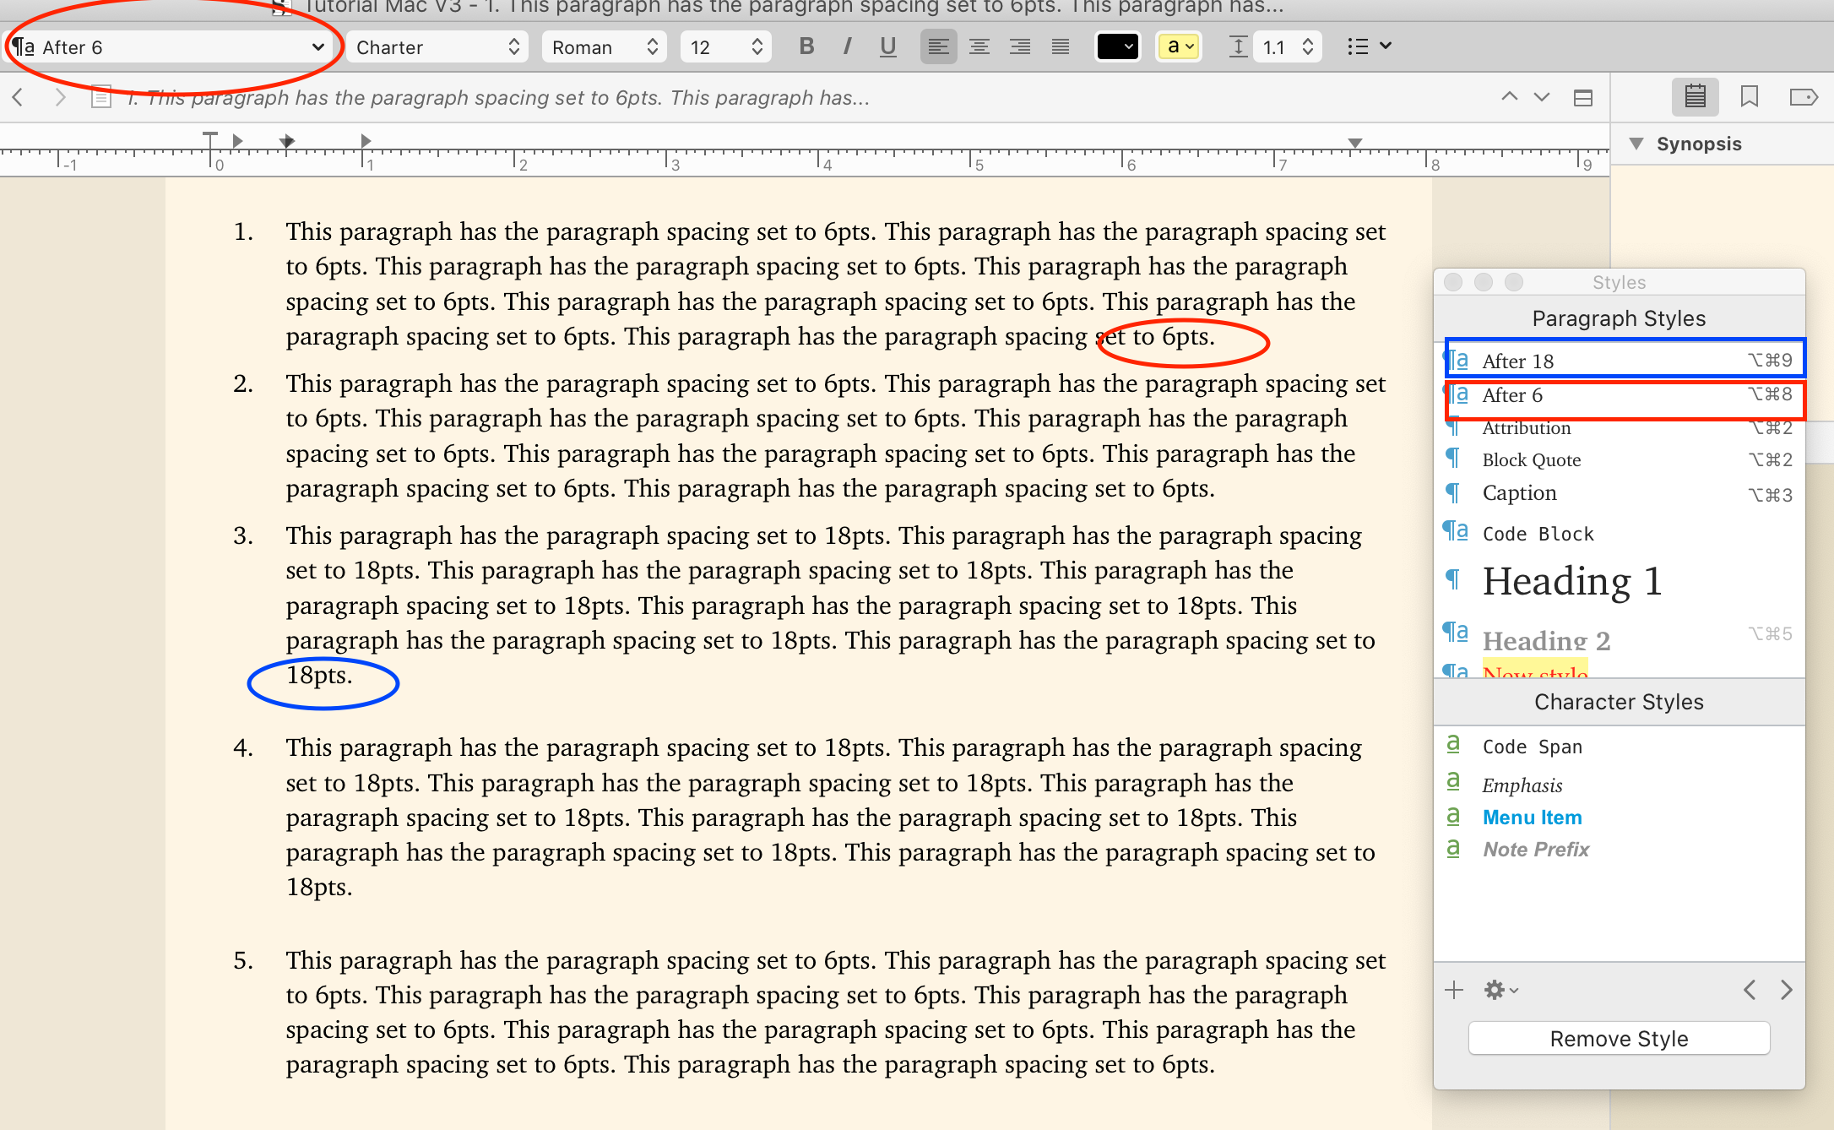Image resolution: width=1834 pixels, height=1130 pixels.
Task: Toggle italic formatting
Action: pos(847,46)
